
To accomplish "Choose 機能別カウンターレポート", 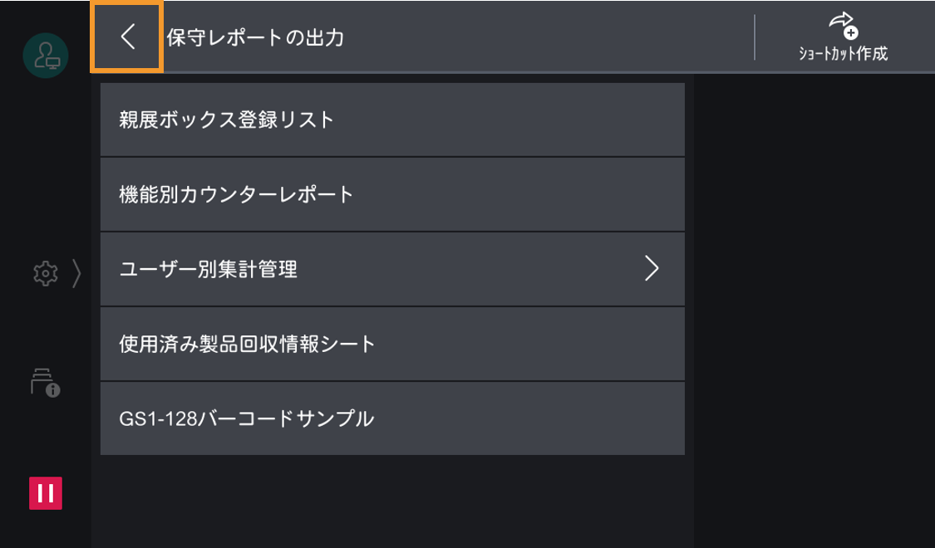I will [392, 194].
